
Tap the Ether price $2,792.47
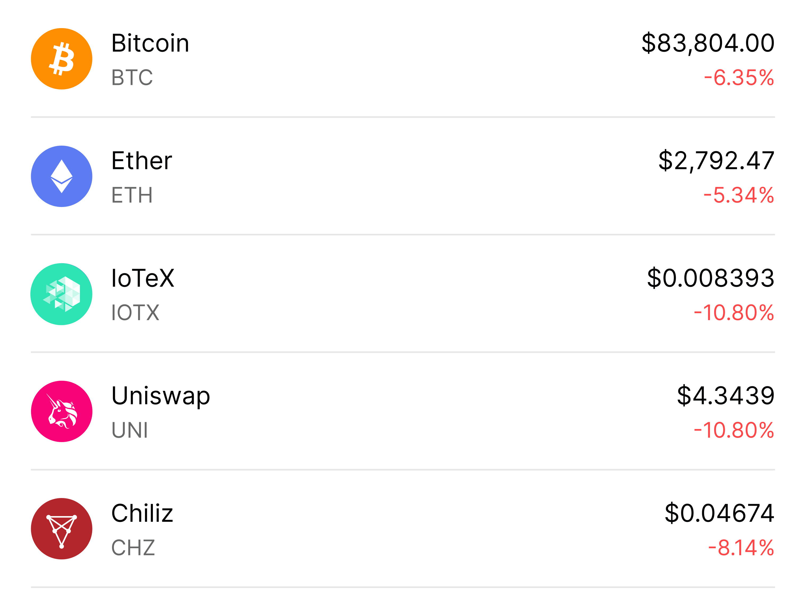(x=716, y=161)
